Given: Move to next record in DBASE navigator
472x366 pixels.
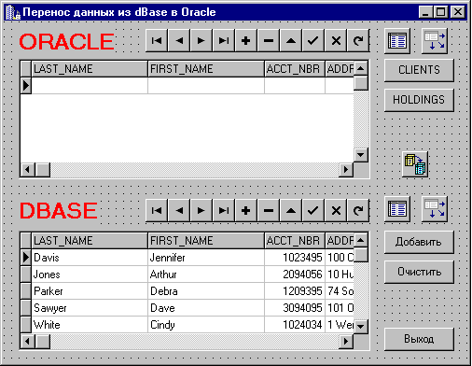Looking at the screenshot, I should [201, 211].
